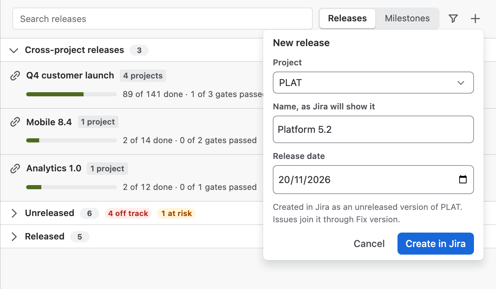
Task: Open the calendar picker in Release date
Action: tap(463, 180)
